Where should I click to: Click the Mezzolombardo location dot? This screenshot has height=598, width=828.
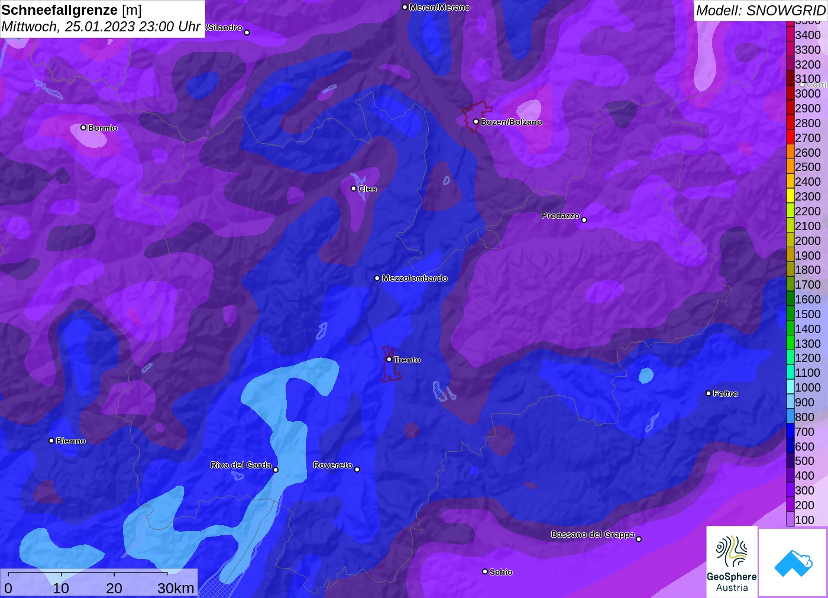click(377, 277)
